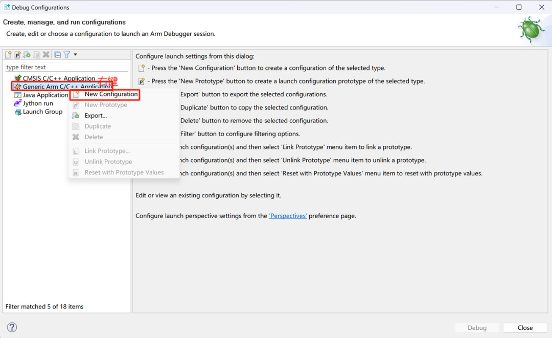Select Export... in the context menu
The height and width of the screenshot is (338, 552).
click(x=96, y=116)
